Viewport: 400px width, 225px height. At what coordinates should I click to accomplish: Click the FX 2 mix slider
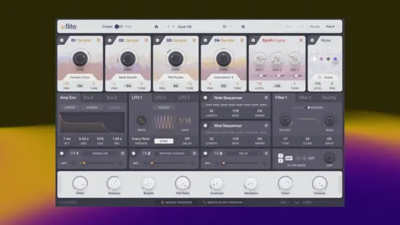pos(169,163)
